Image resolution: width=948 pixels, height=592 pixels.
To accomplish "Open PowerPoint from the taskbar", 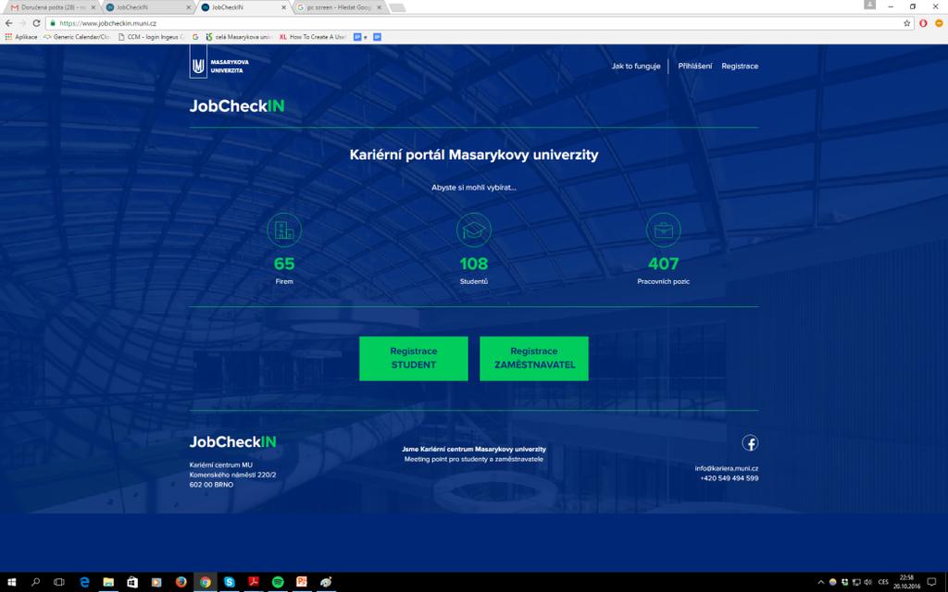I will tap(302, 583).
